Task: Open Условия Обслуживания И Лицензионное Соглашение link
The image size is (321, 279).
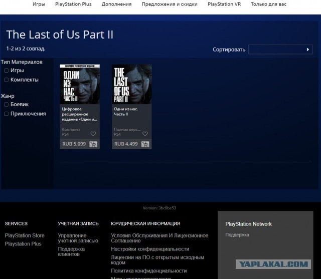Action: click(159, 238)
